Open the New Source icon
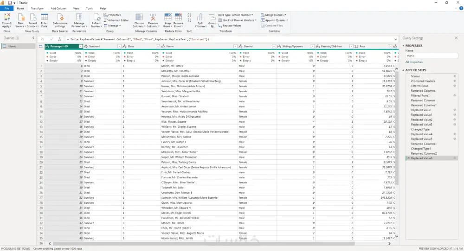 20,18
